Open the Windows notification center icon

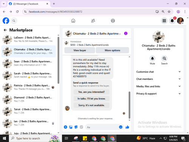click(183, 139)
